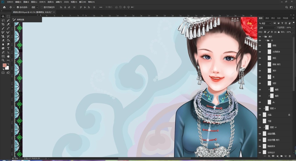Click the switch foreground/background colors arrow
Viewport: 296px width, 161px height.
8,64
